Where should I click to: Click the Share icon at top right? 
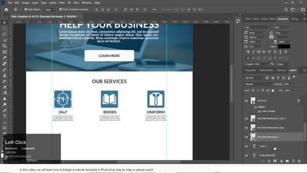(303, 10)
